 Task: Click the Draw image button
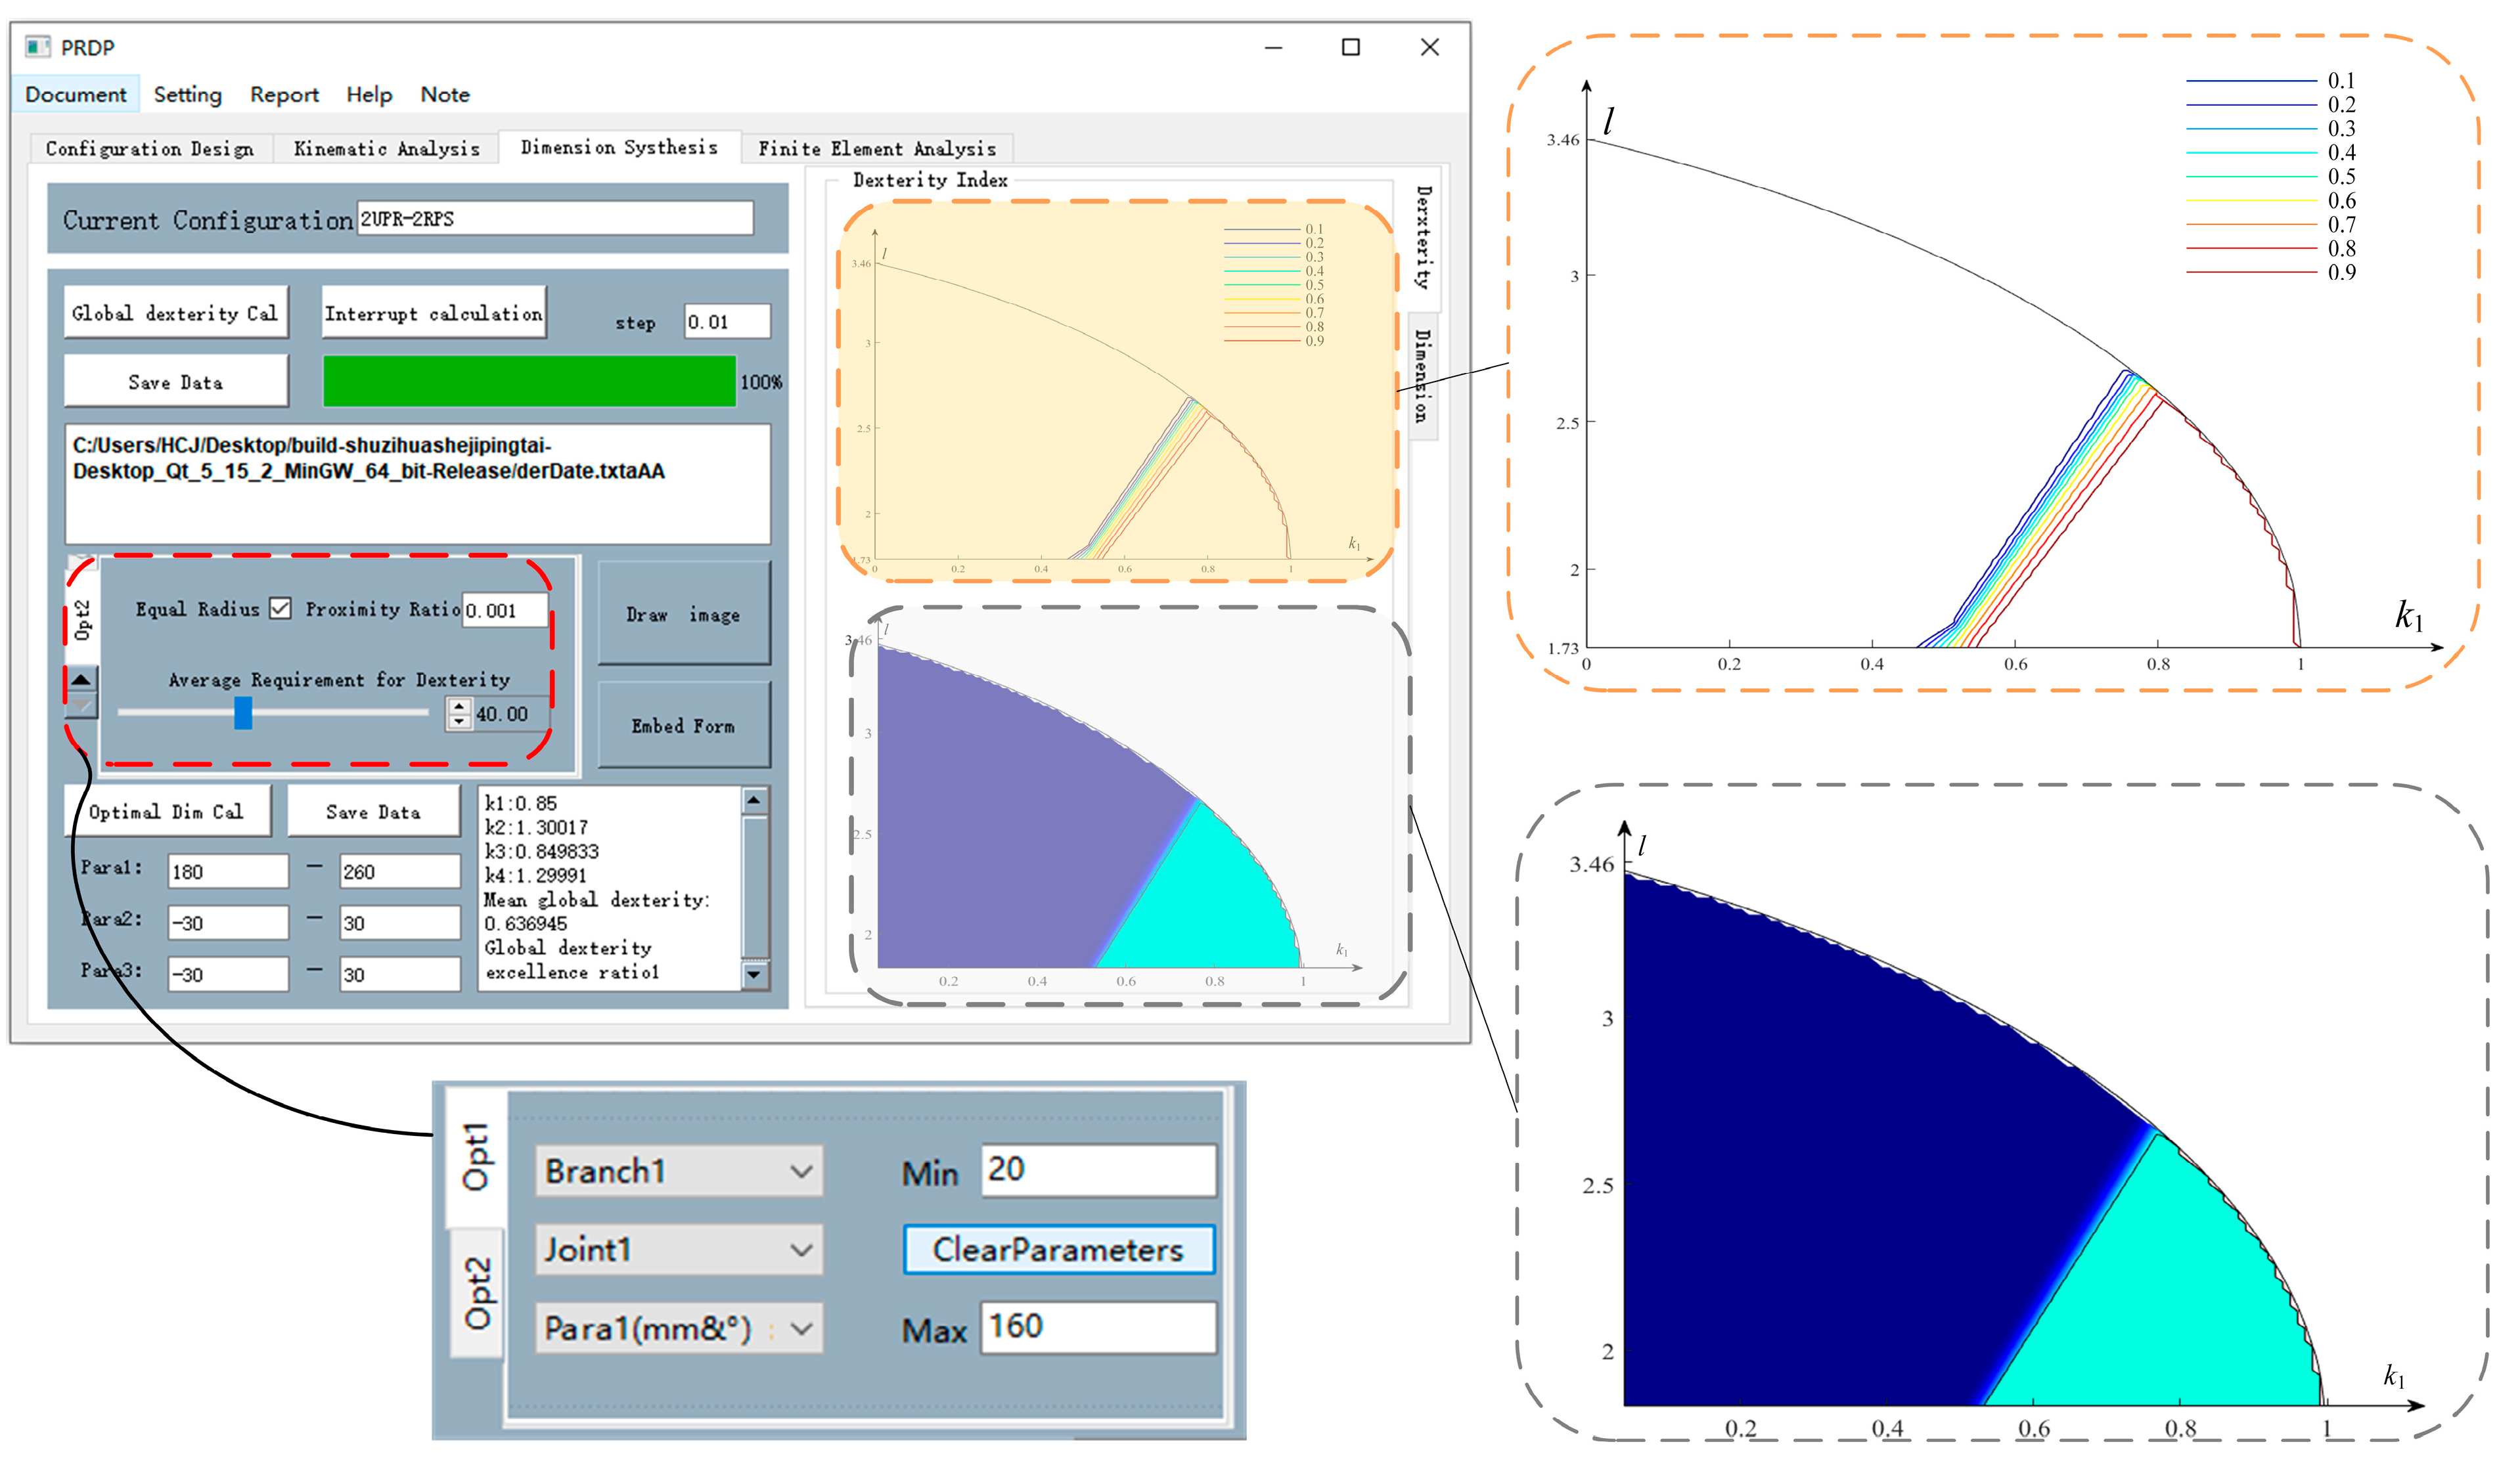point(683,615)
